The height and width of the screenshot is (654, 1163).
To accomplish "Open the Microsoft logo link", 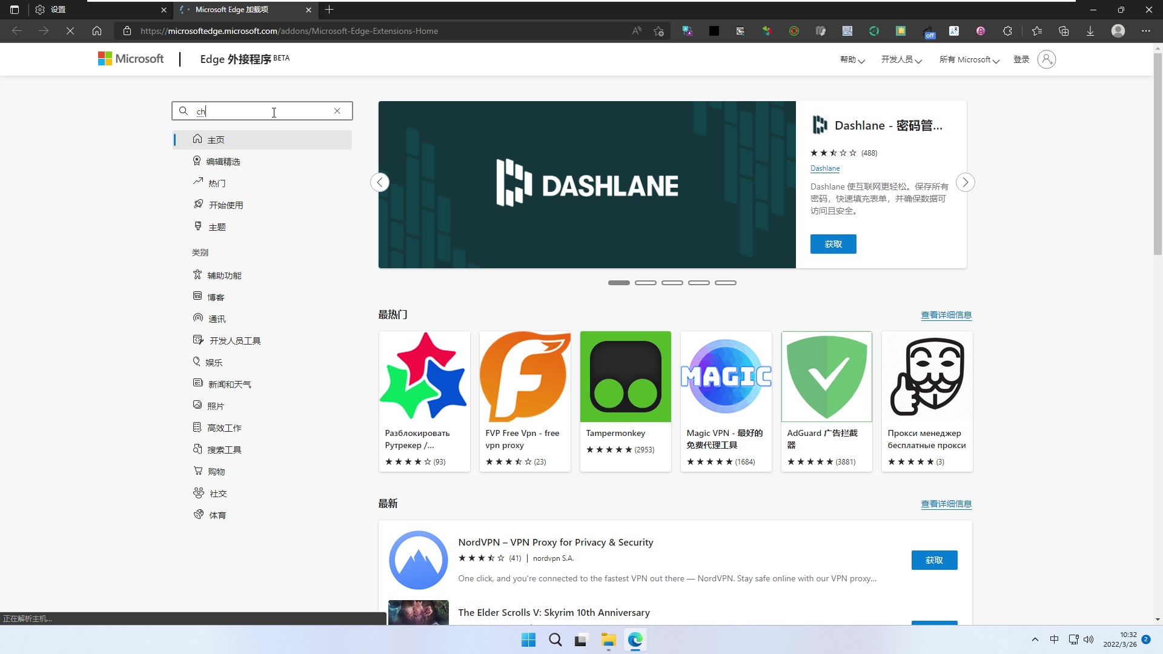I will point(131,59).
